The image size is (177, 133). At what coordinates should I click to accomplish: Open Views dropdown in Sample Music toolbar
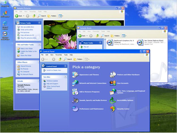point(124,36)
